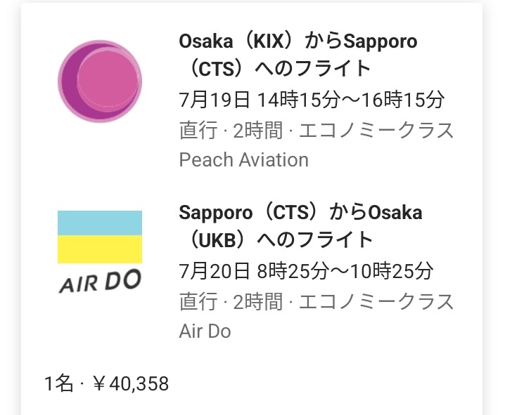Tap the ￥40,358 total price amount
The image size is (505, 415).
pyautogui.click(x=130, y=384)
